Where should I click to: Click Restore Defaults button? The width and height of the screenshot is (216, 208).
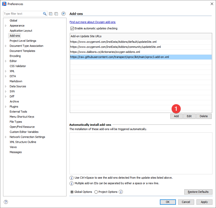click(198, 192)
